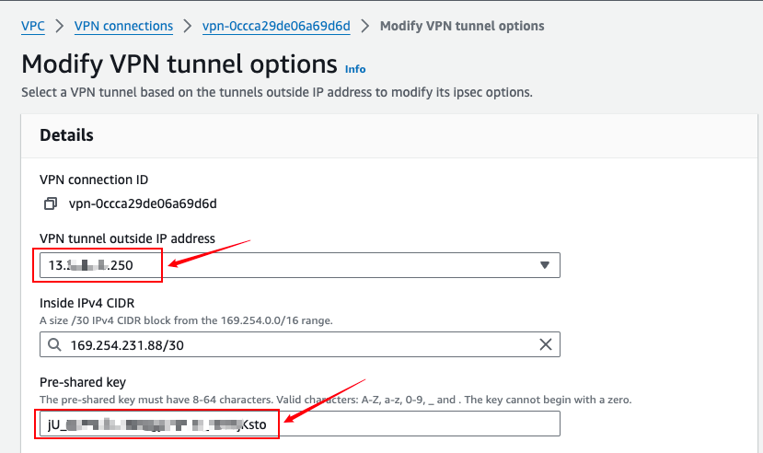The height and width of the screenshot is (453, 763).
Task: Open the Inside IPv4 CIDR suggestion box
Action: click(300, 344)
